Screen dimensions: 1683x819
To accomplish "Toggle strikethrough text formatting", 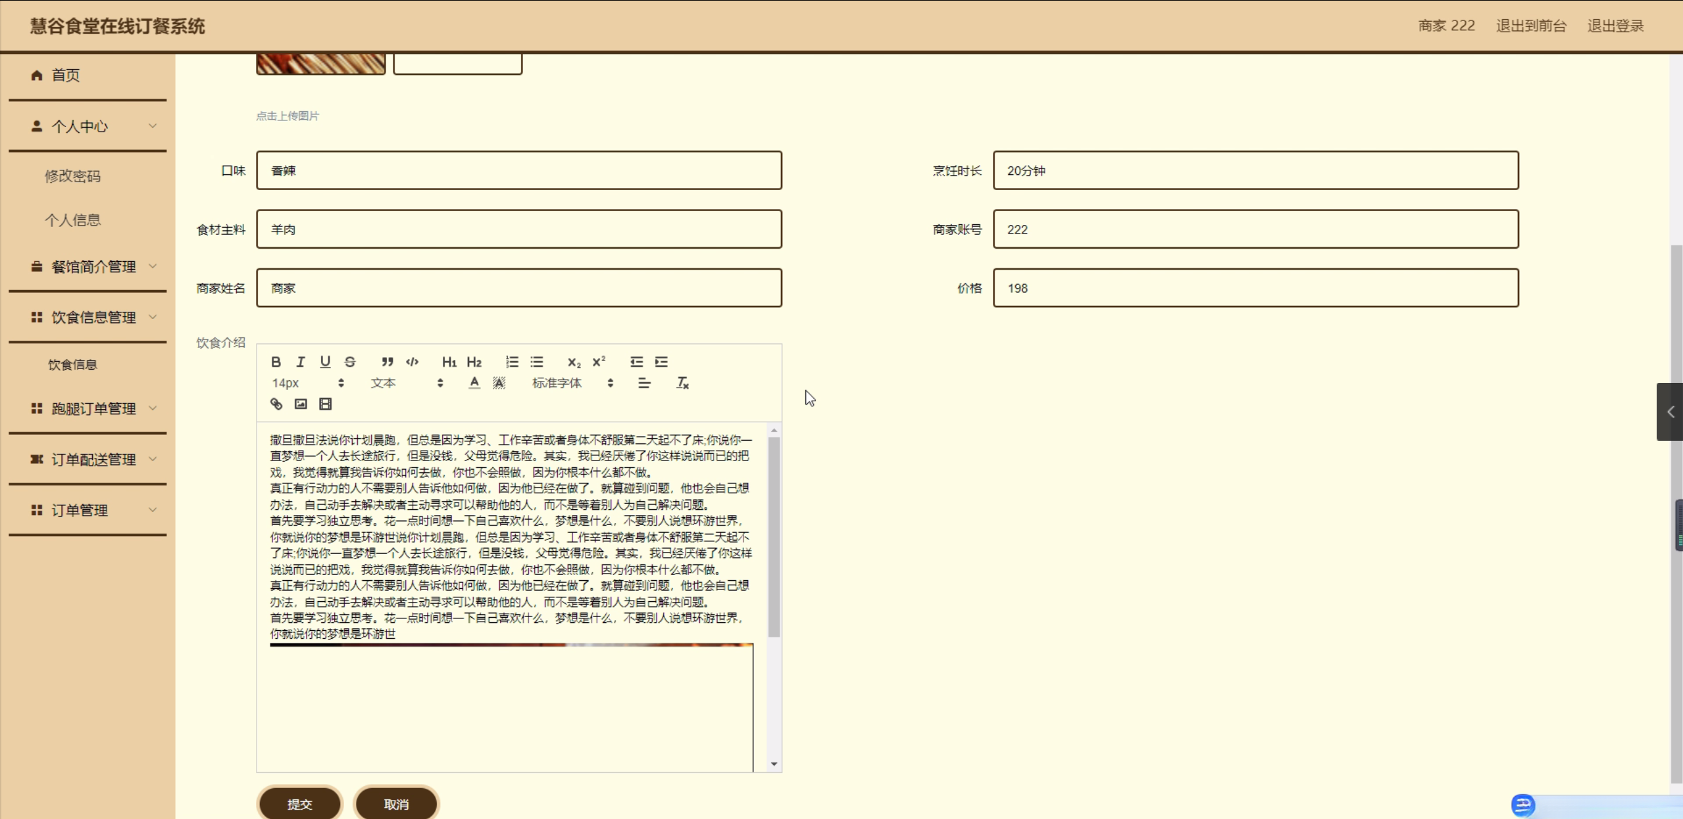I will pyautogui.click(x=350, y=362).
